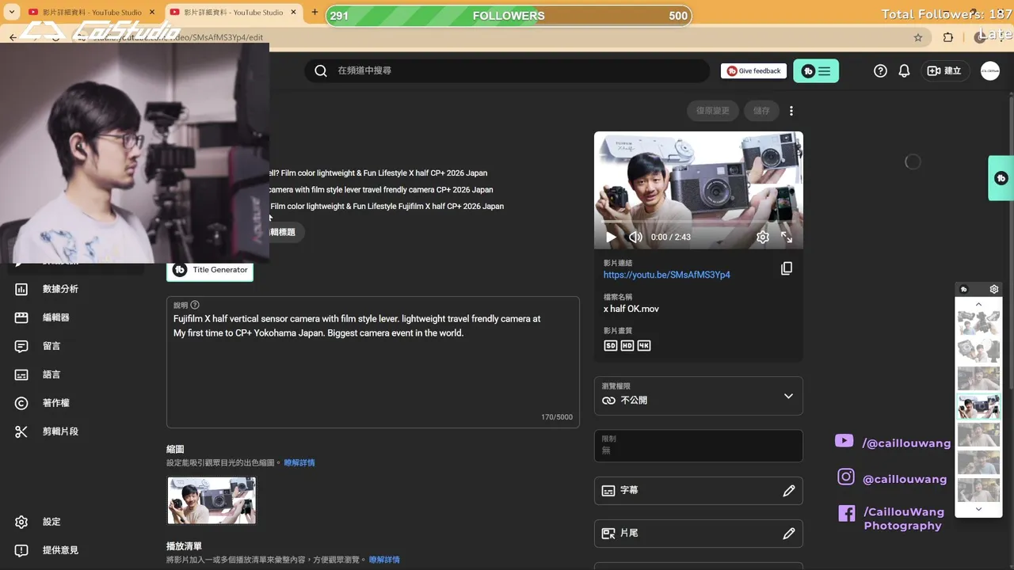Click the 4K quality badge

[644, 346]
